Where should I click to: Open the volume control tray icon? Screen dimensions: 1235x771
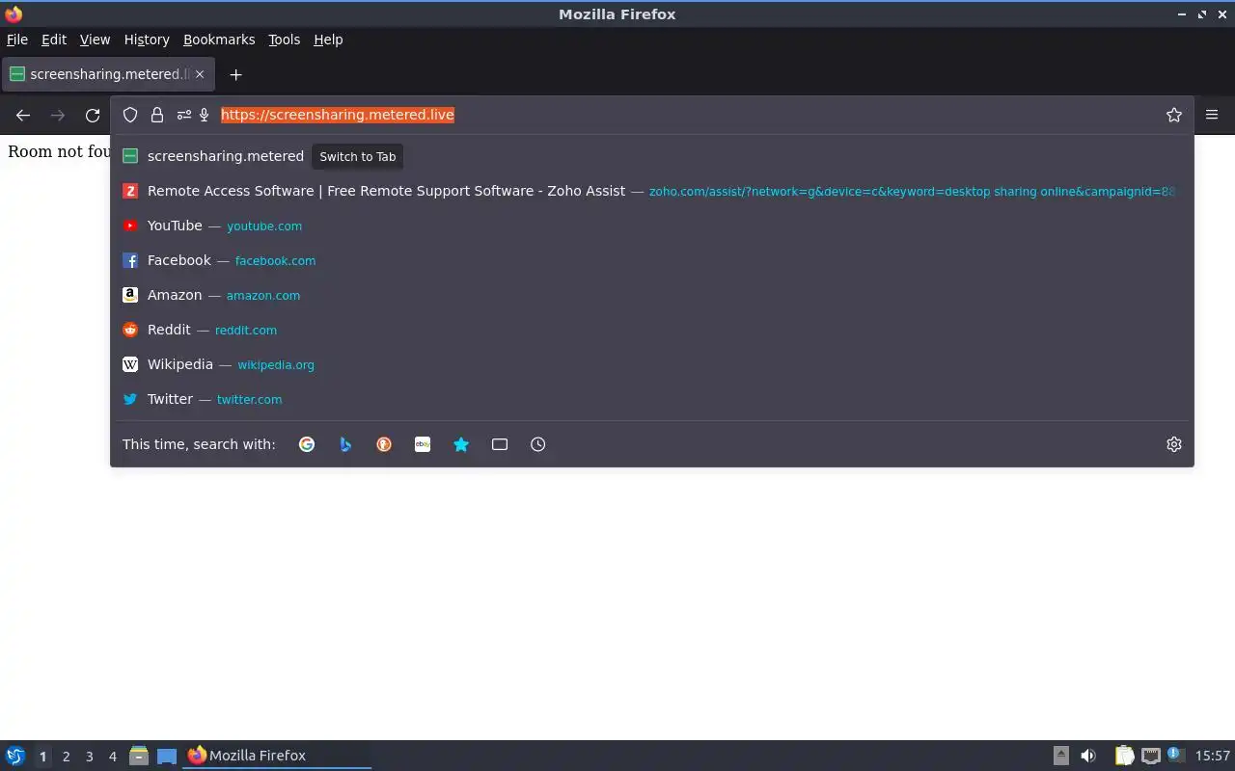coord(1088,756)
